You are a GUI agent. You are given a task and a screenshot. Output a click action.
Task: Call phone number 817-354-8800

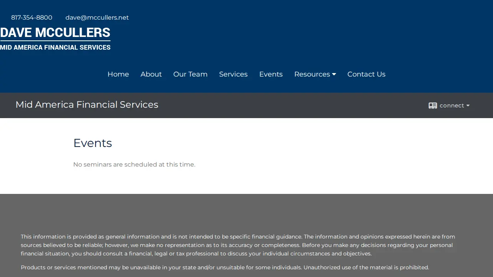(x=32, y=18)
